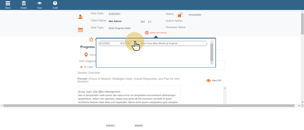The width and height of the screenshot is (304, 130).
Task: Click the session location pin icon
Action: pos(86,55)
